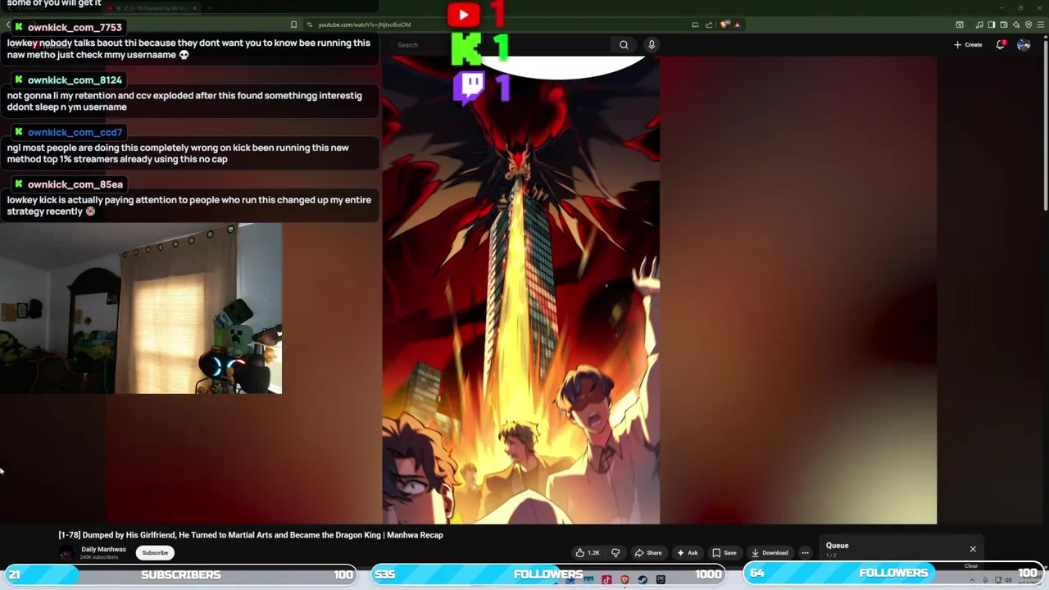Click chat username ownkick_com_8124

pyautogui.click(x=75, y=80)
